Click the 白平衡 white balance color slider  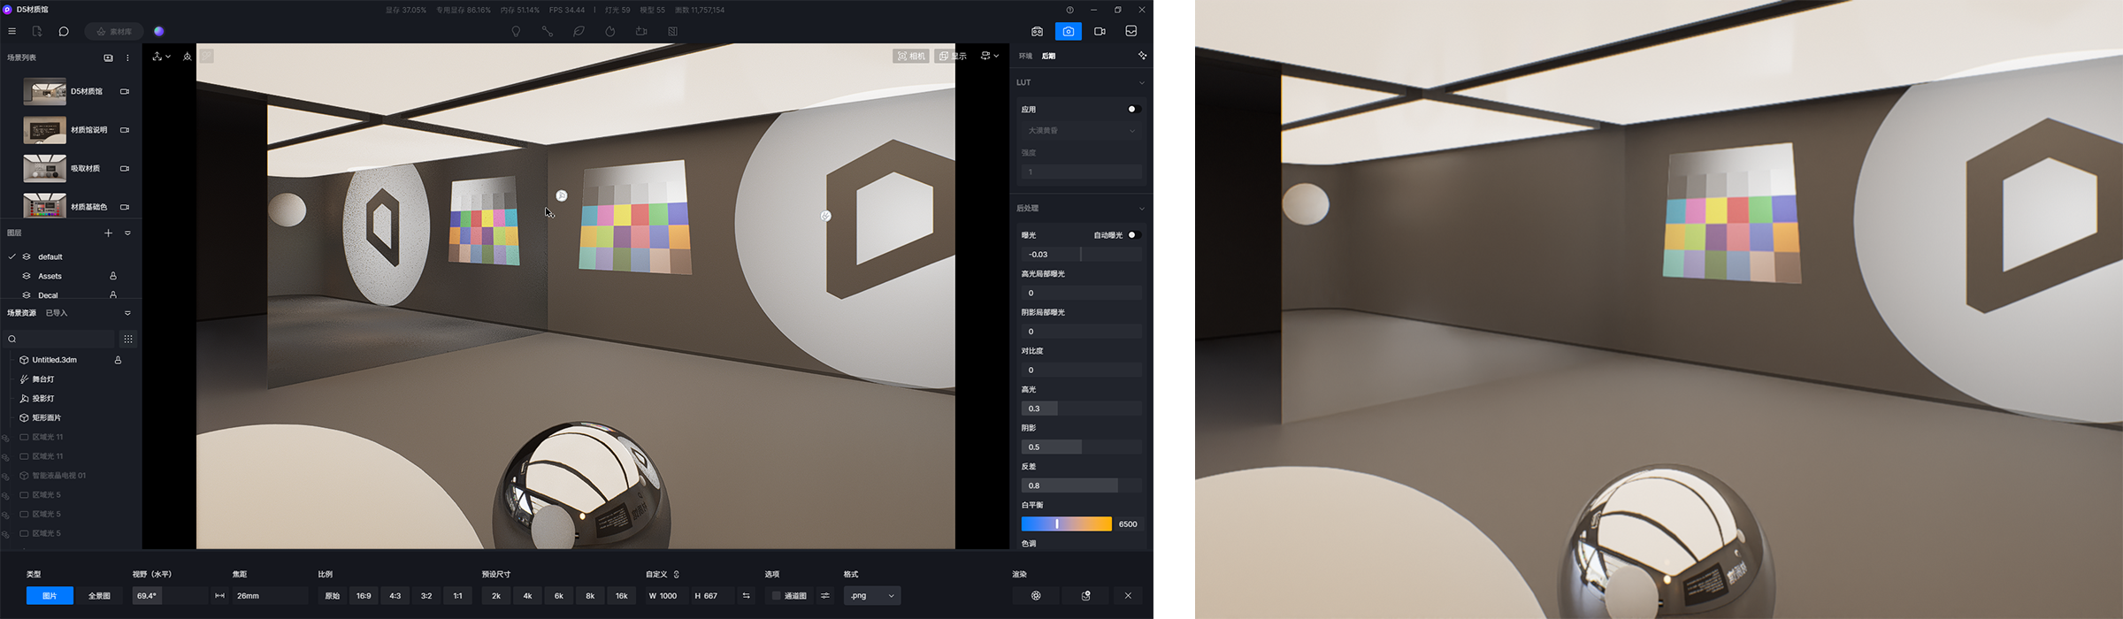(x=1066, y=524)
